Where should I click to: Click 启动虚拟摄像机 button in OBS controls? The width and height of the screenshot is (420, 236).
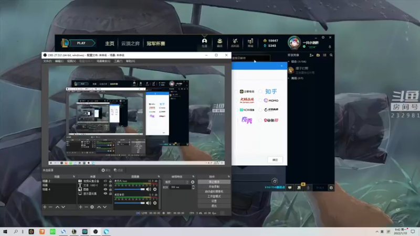click(x=214, y=191)
